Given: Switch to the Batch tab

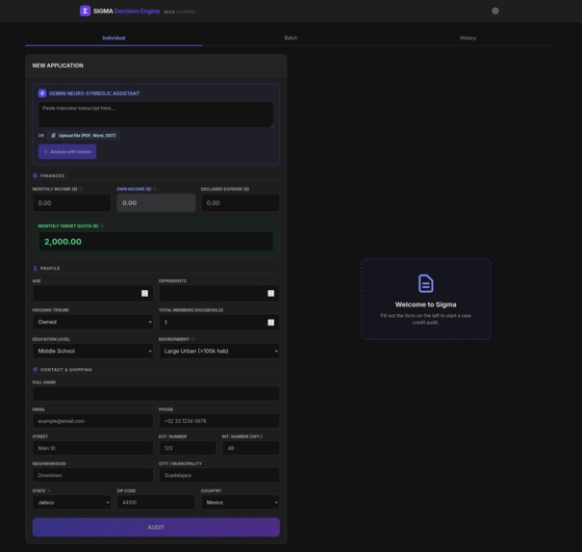Looking at the screenshot, I should click(291, 38).
